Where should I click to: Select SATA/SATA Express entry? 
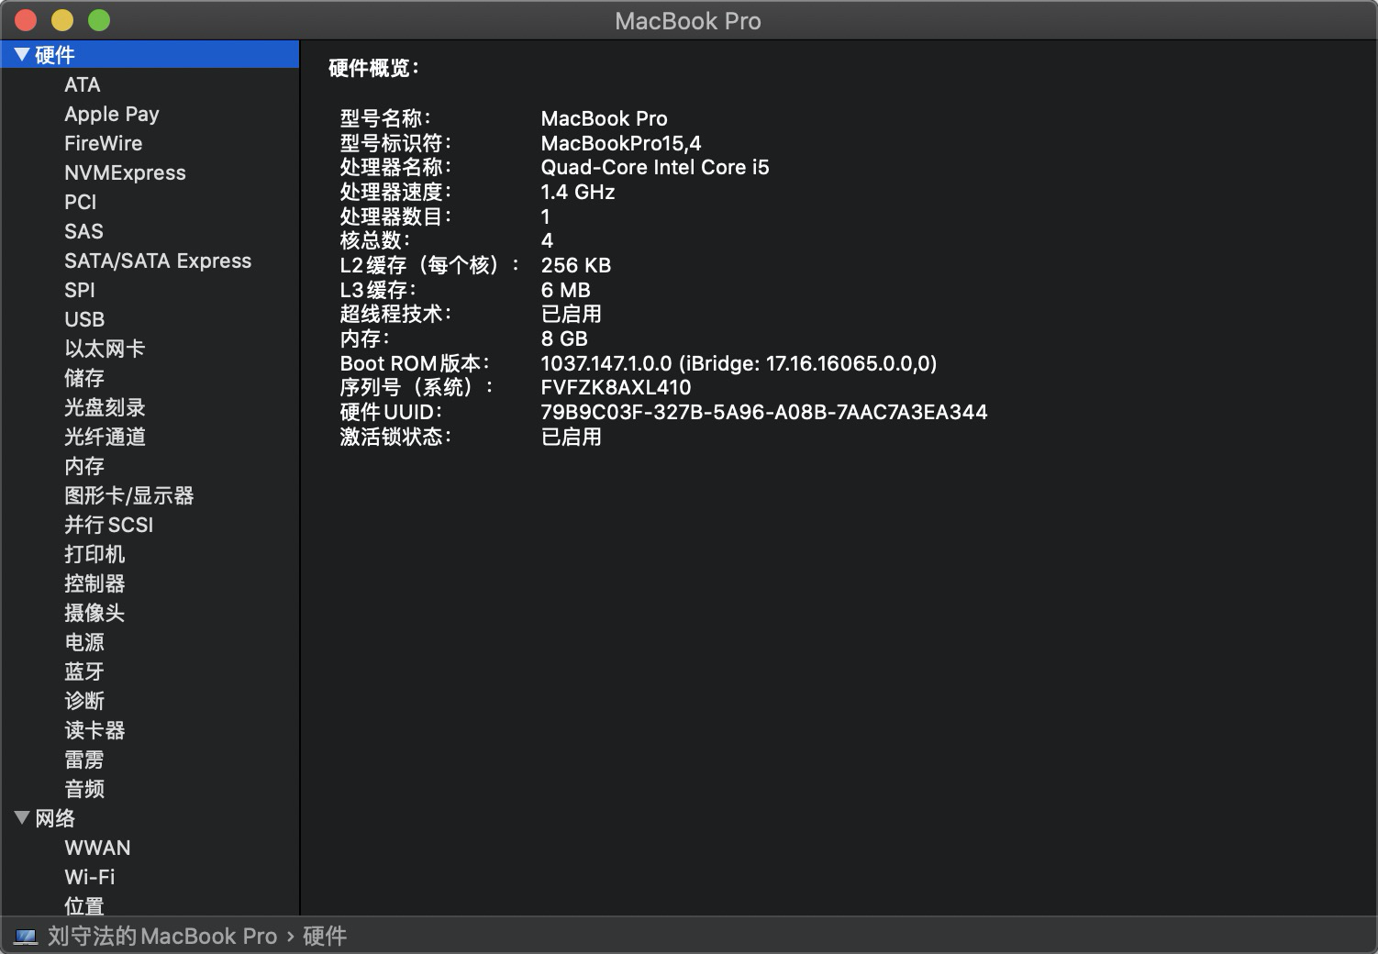pos(158,261)
